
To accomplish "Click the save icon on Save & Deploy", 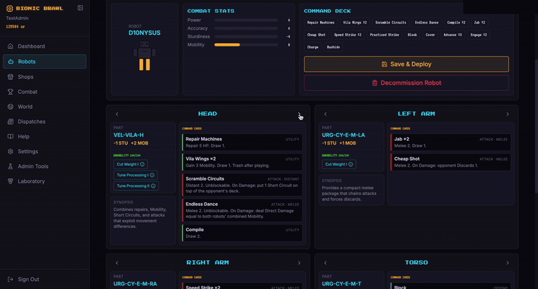I will click(384, 64).
